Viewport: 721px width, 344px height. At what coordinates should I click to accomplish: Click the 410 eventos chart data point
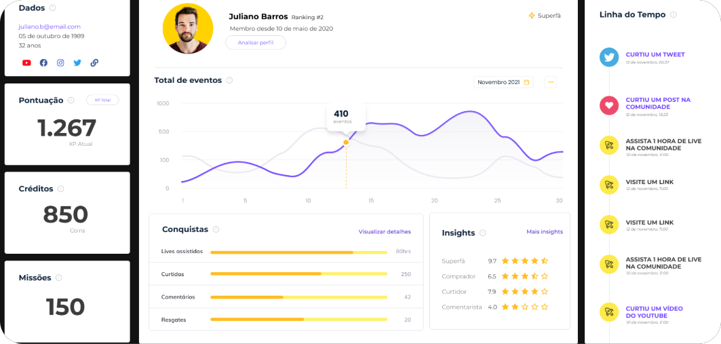346,142
